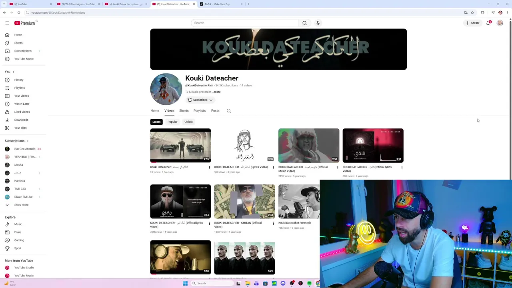512x288 pixels.
Task: Click the Windows taskbar search box
Action: click(212, 283)
